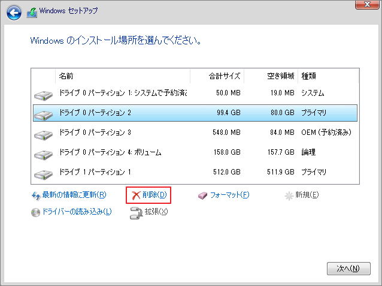Choose 削除(D) to delete the partition
Image resolution: width=382 pixels, height=286 pixels.
pos(154,195)
